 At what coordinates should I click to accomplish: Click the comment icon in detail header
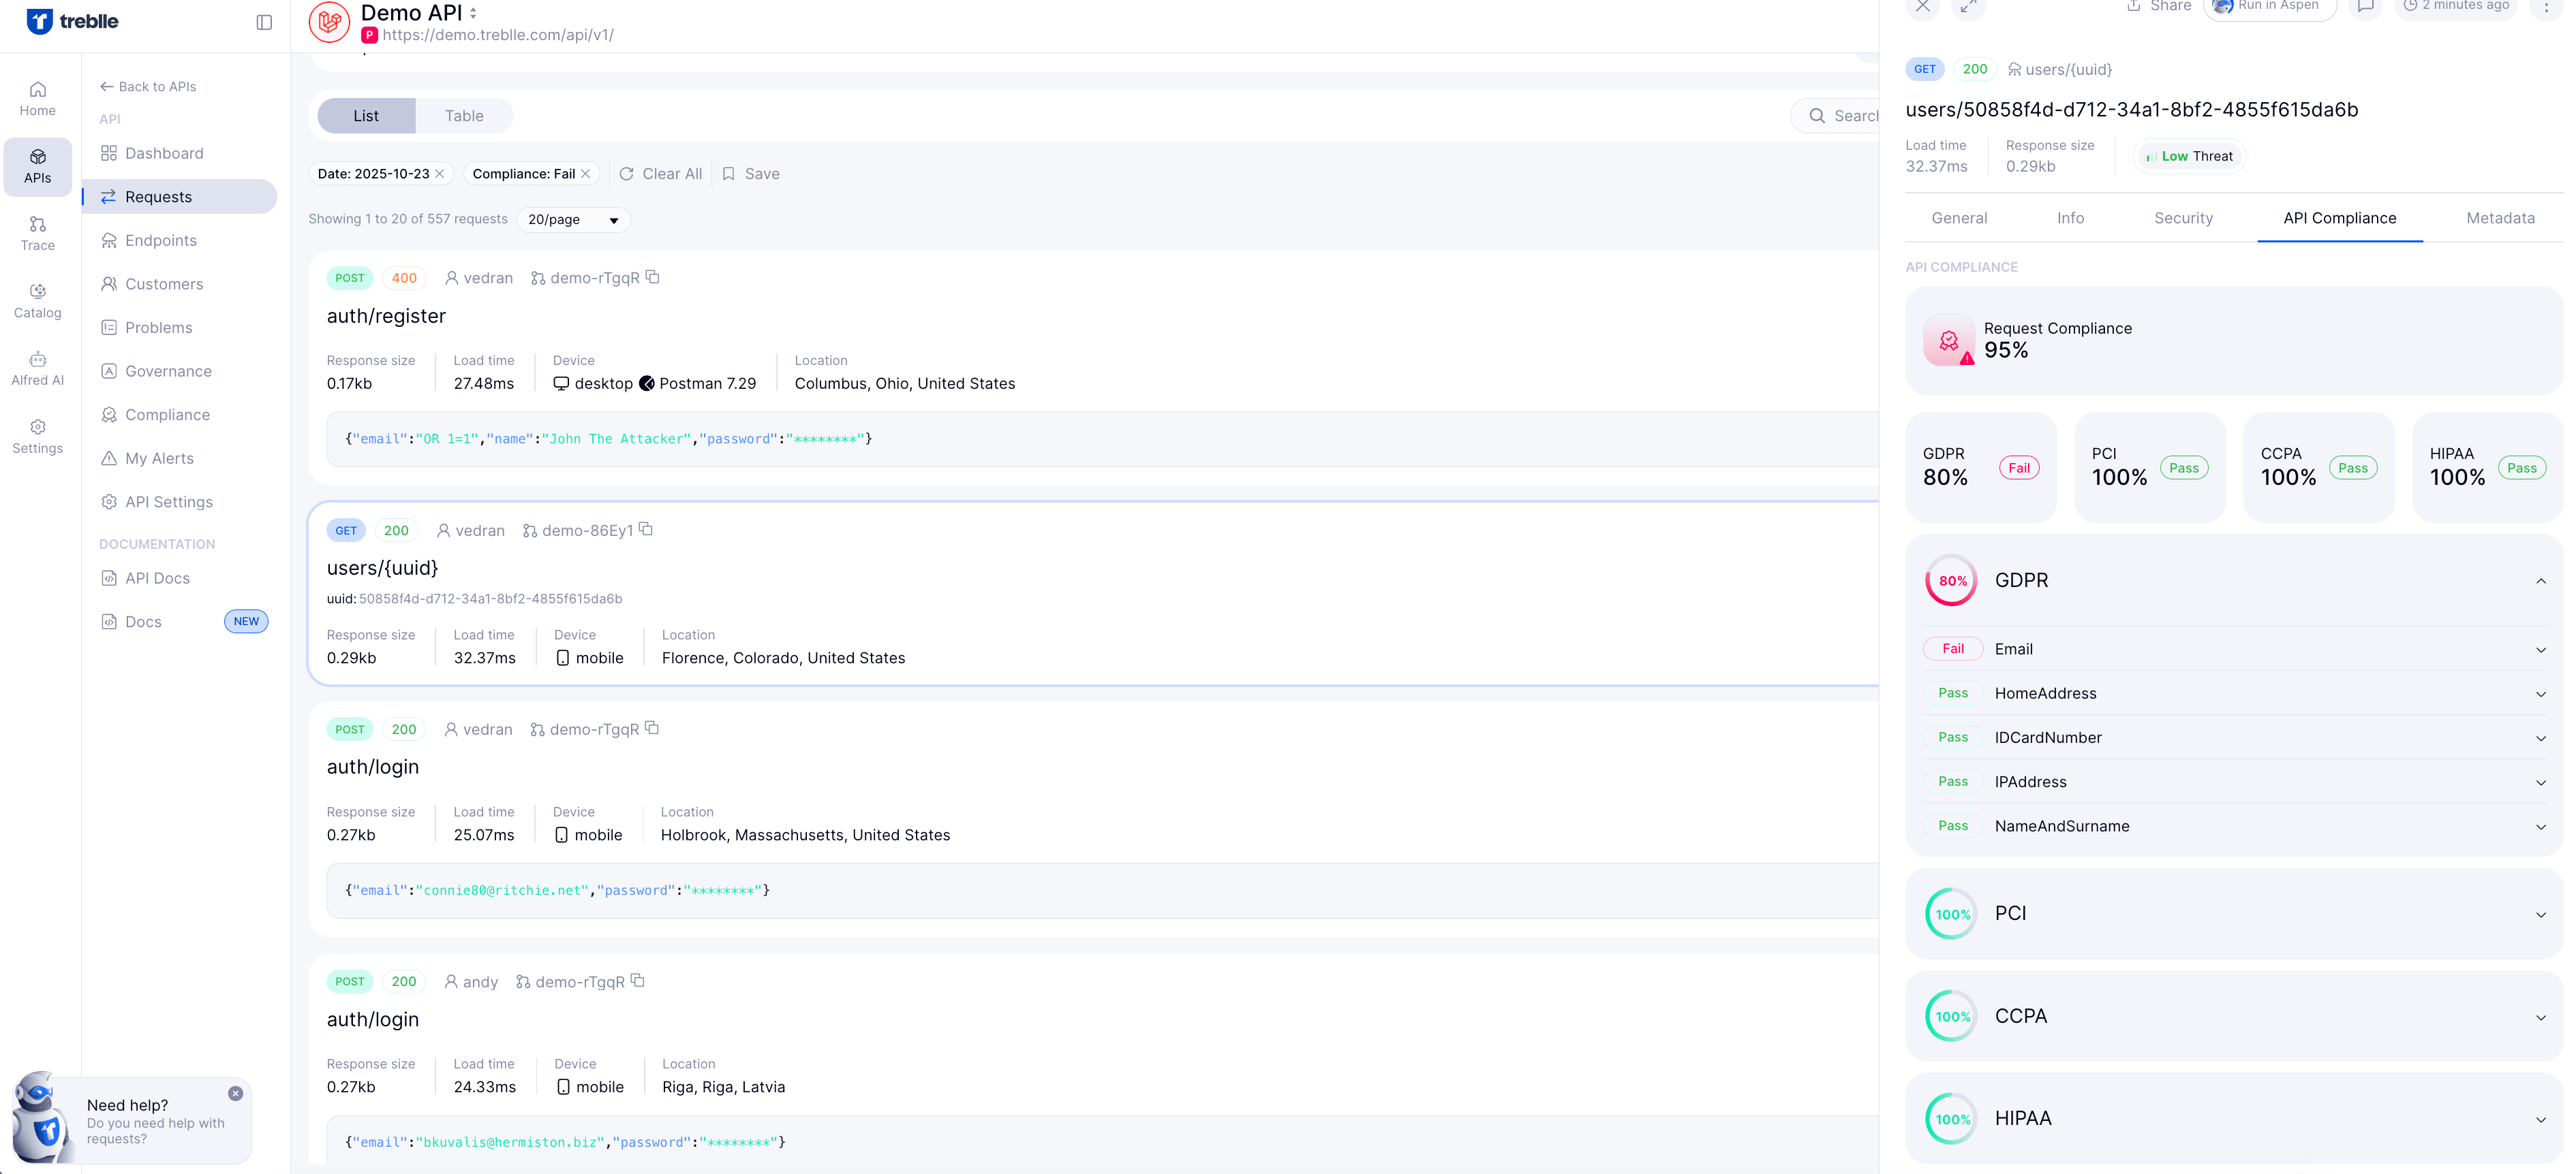[x=2365, y=6]
